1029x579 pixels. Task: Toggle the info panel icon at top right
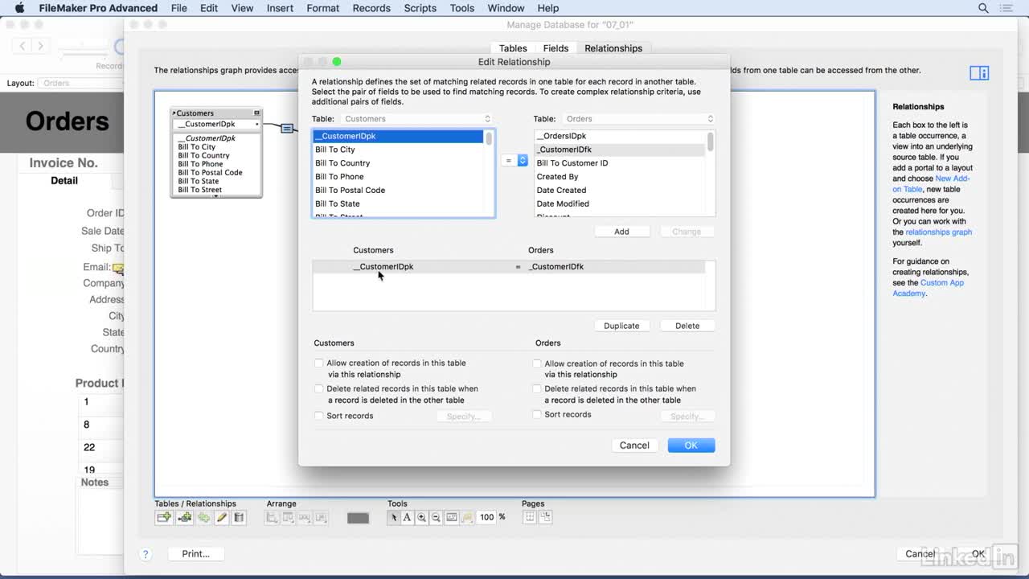tap(979, 73)
